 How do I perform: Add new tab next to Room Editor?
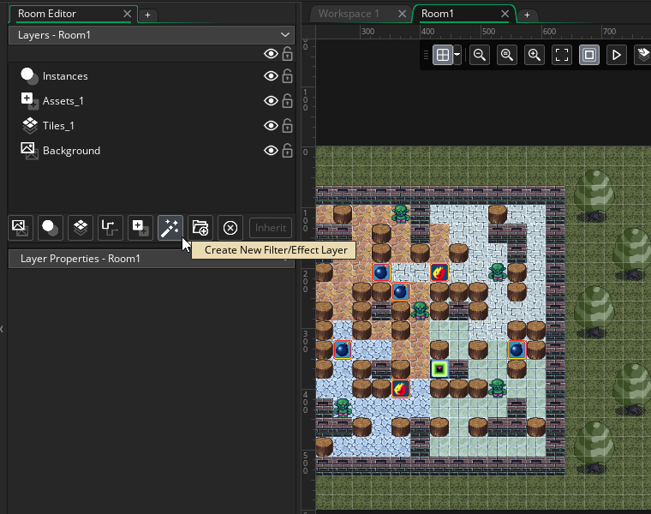click(x=147, y=15)
